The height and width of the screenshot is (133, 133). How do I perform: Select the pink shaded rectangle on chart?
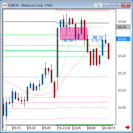73,33
